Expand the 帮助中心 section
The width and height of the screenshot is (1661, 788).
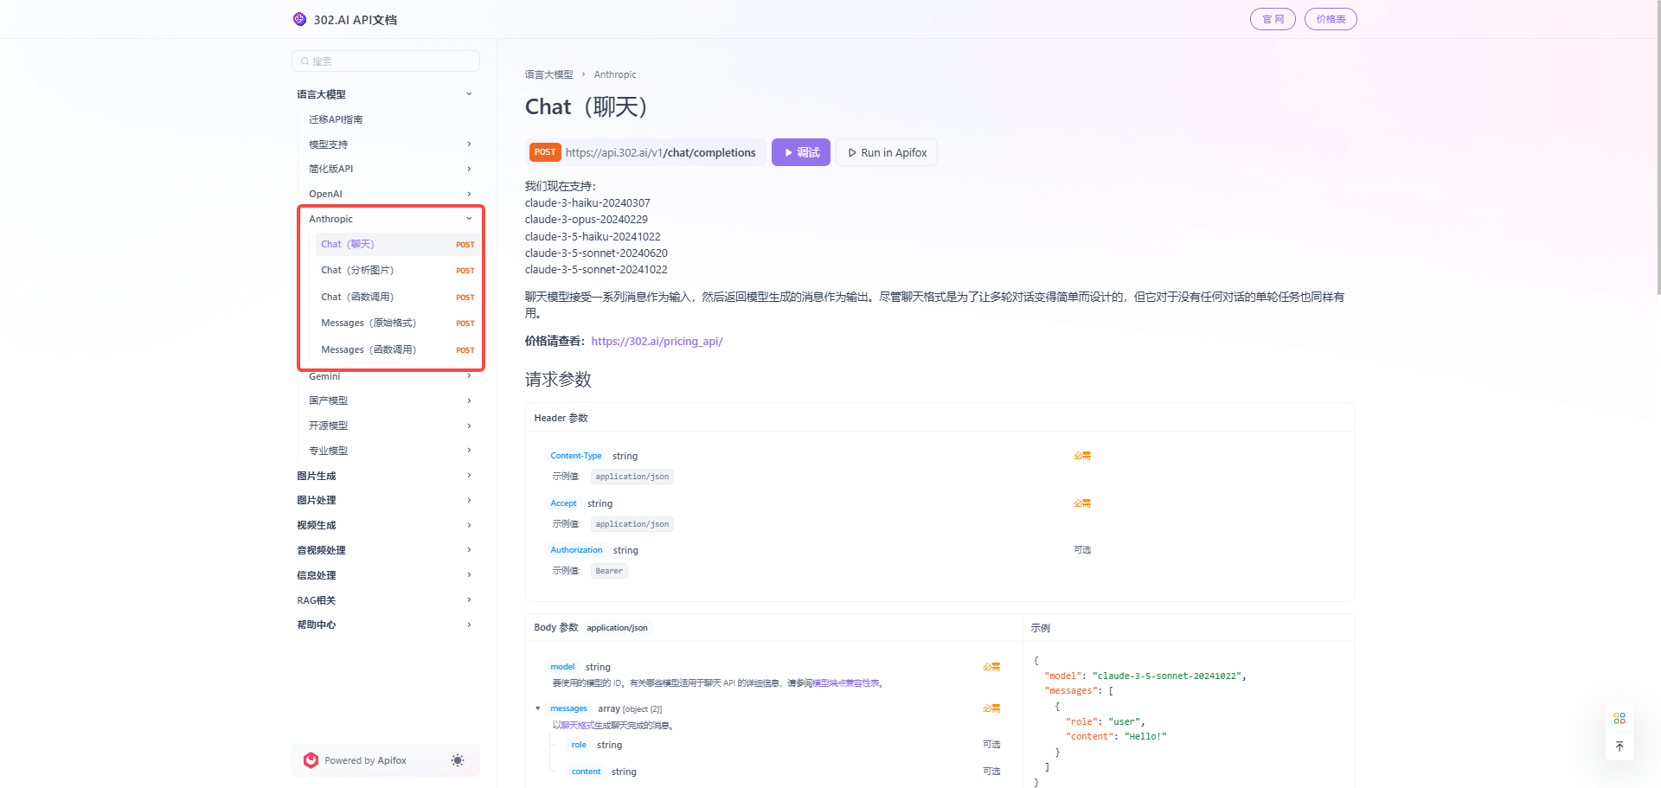[x=469, y=625]
